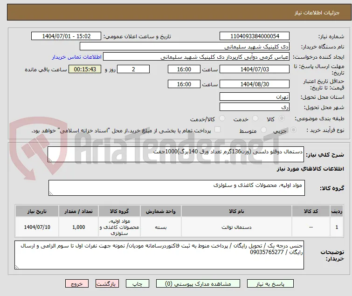Click the توضیحات خریدار label

pyautogui.click(x=332, y=255)
